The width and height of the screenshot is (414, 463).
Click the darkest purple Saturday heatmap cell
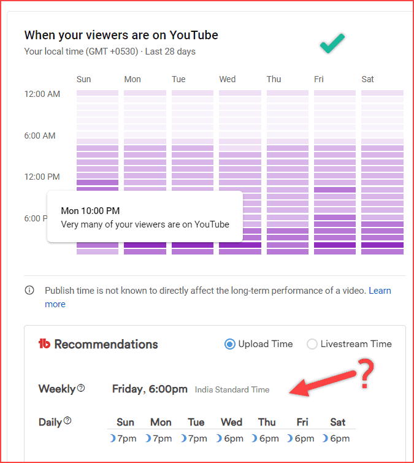pos(382,245)
